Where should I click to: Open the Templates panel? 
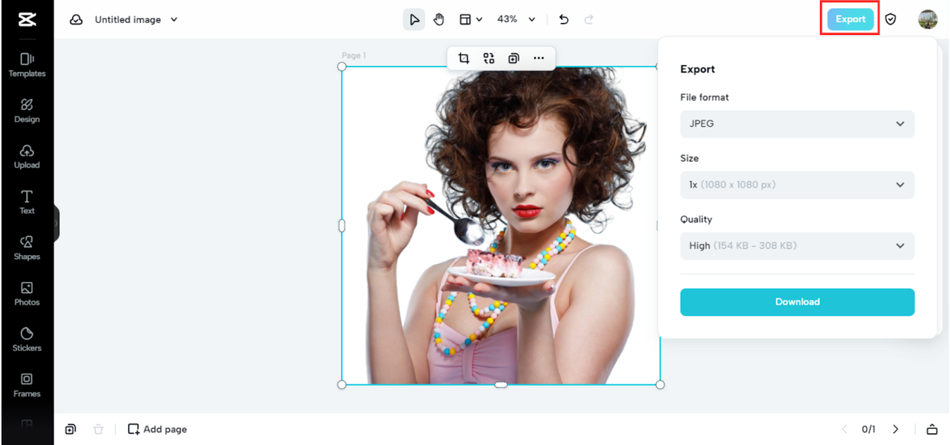click(27, 65)
